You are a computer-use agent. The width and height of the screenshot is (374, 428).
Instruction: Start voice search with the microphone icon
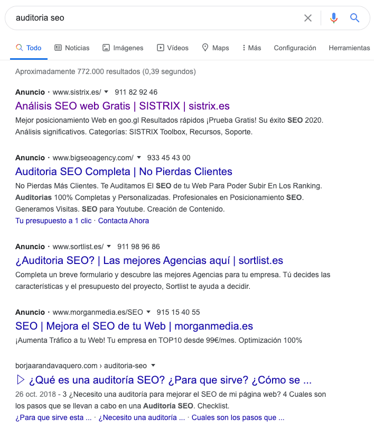pyautogui.click(x=334, y=18)
